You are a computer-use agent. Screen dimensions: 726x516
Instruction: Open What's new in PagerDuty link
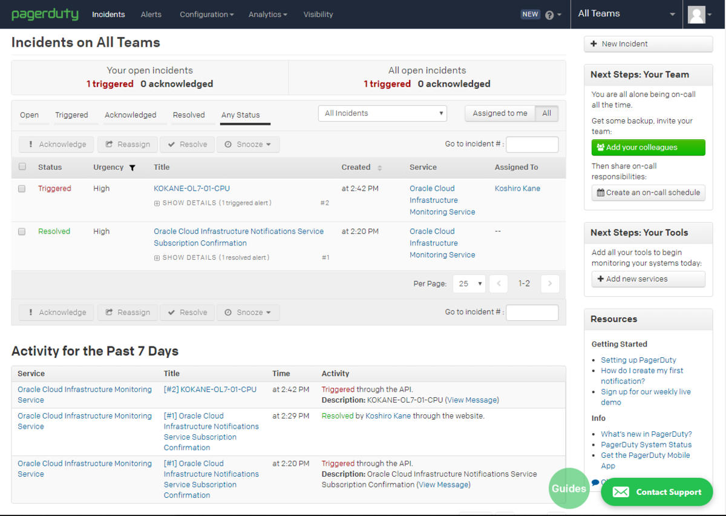tap(646, 434)
